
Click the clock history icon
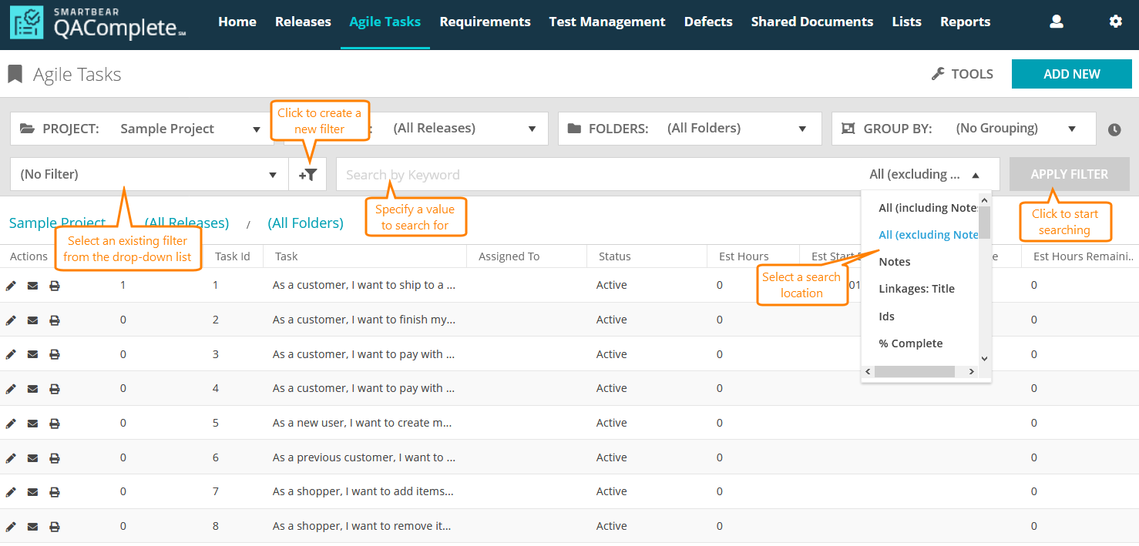(1114, 129)
